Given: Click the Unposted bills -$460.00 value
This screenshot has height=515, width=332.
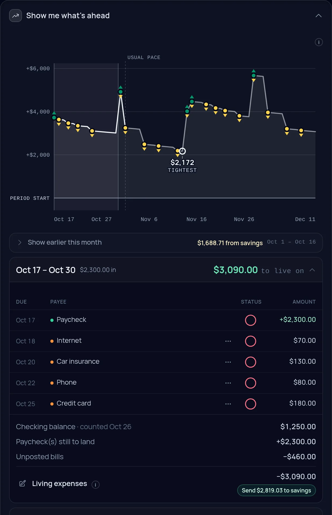Looking at the screenshot, I should pos(299,457).
